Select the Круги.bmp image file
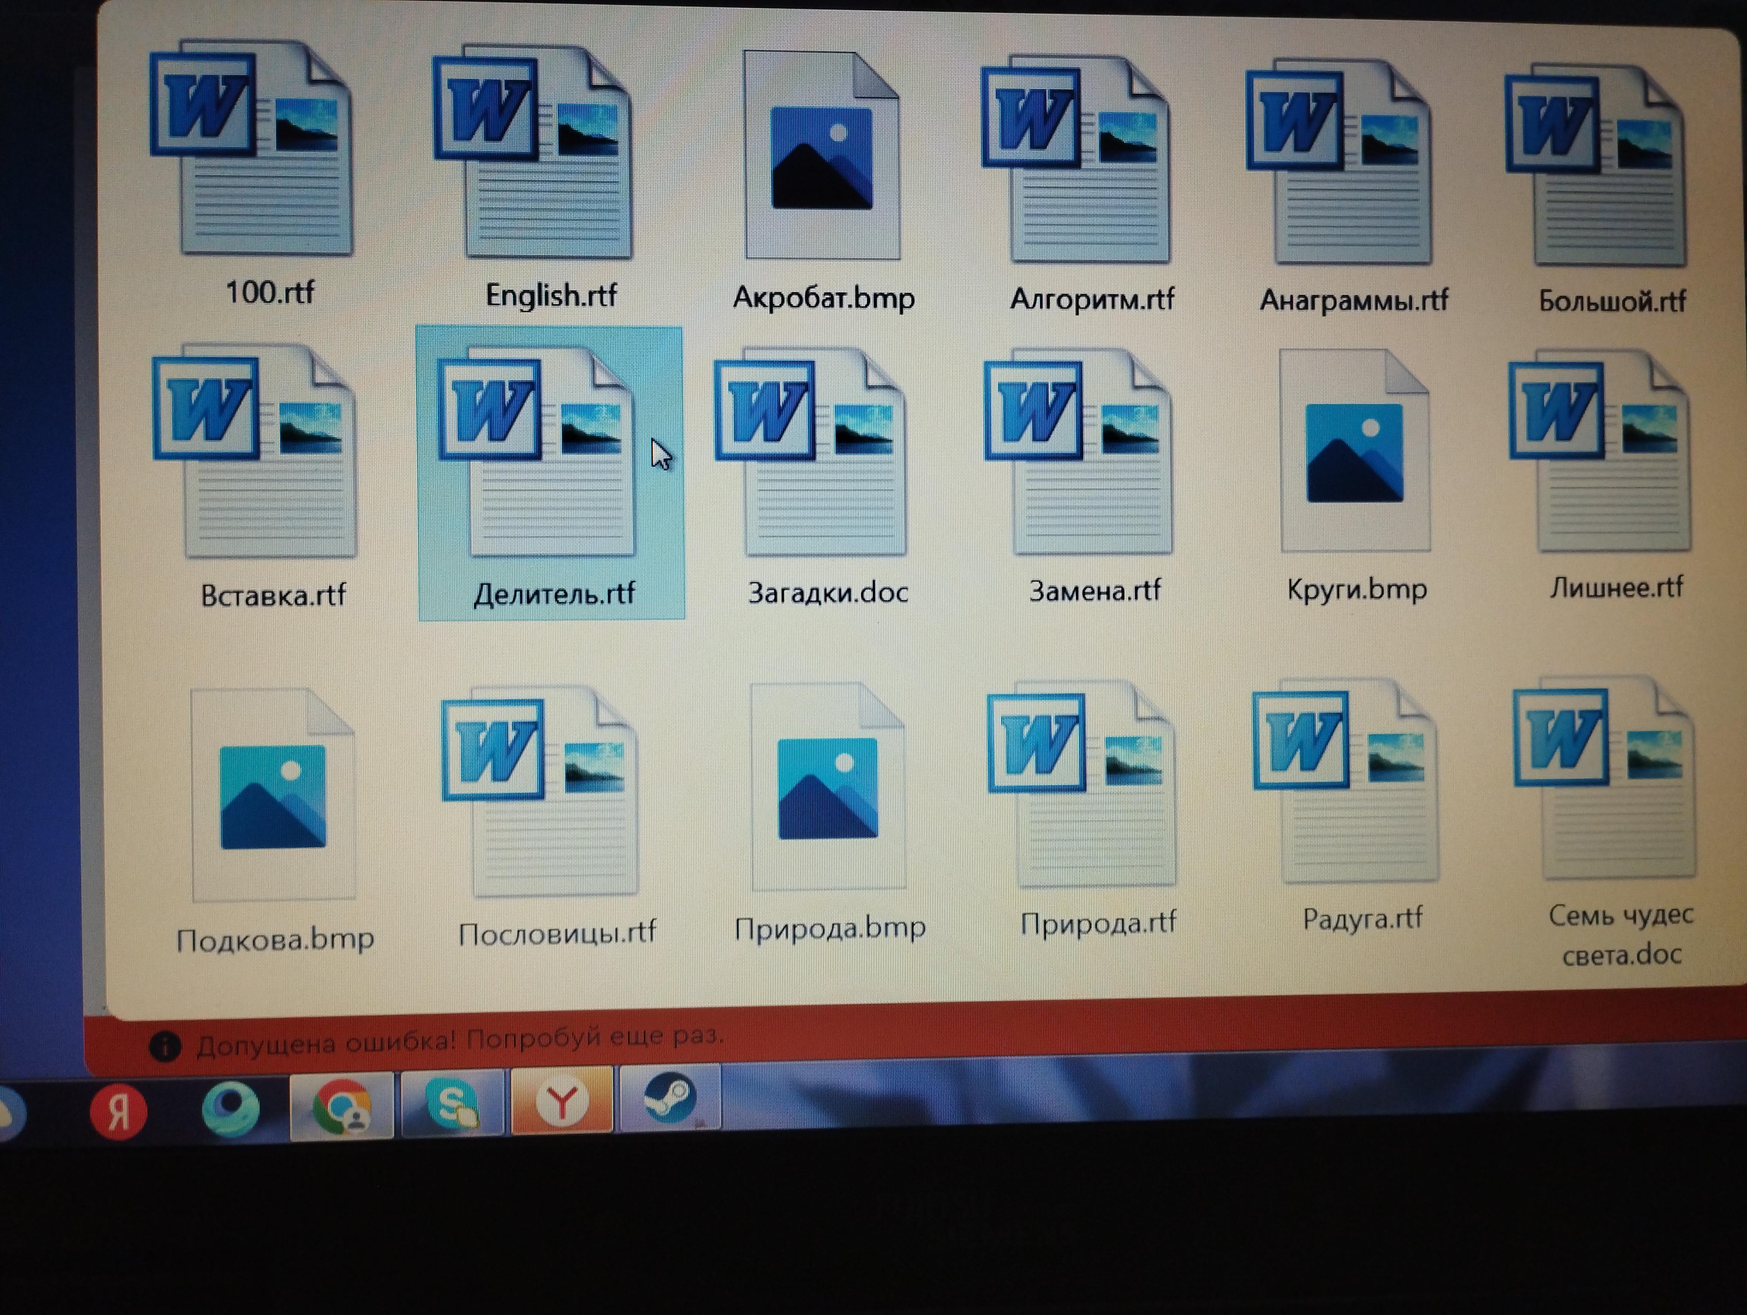The image size is (1747, 1315). click(1355, 452)
